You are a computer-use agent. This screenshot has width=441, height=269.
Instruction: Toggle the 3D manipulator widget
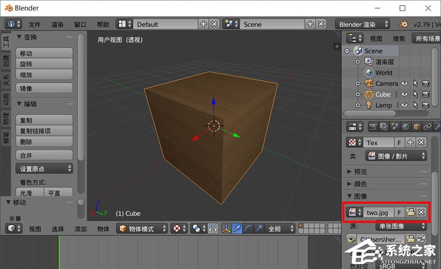(226, 228)
